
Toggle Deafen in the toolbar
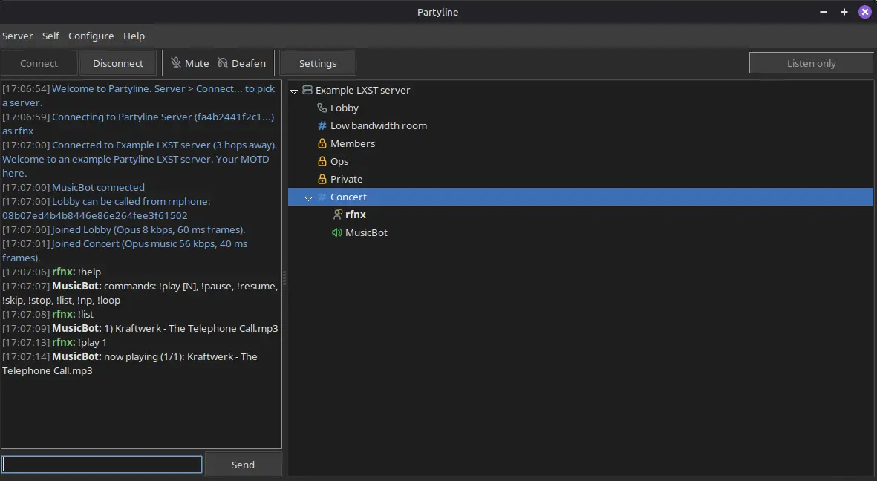tap(241, 63)
